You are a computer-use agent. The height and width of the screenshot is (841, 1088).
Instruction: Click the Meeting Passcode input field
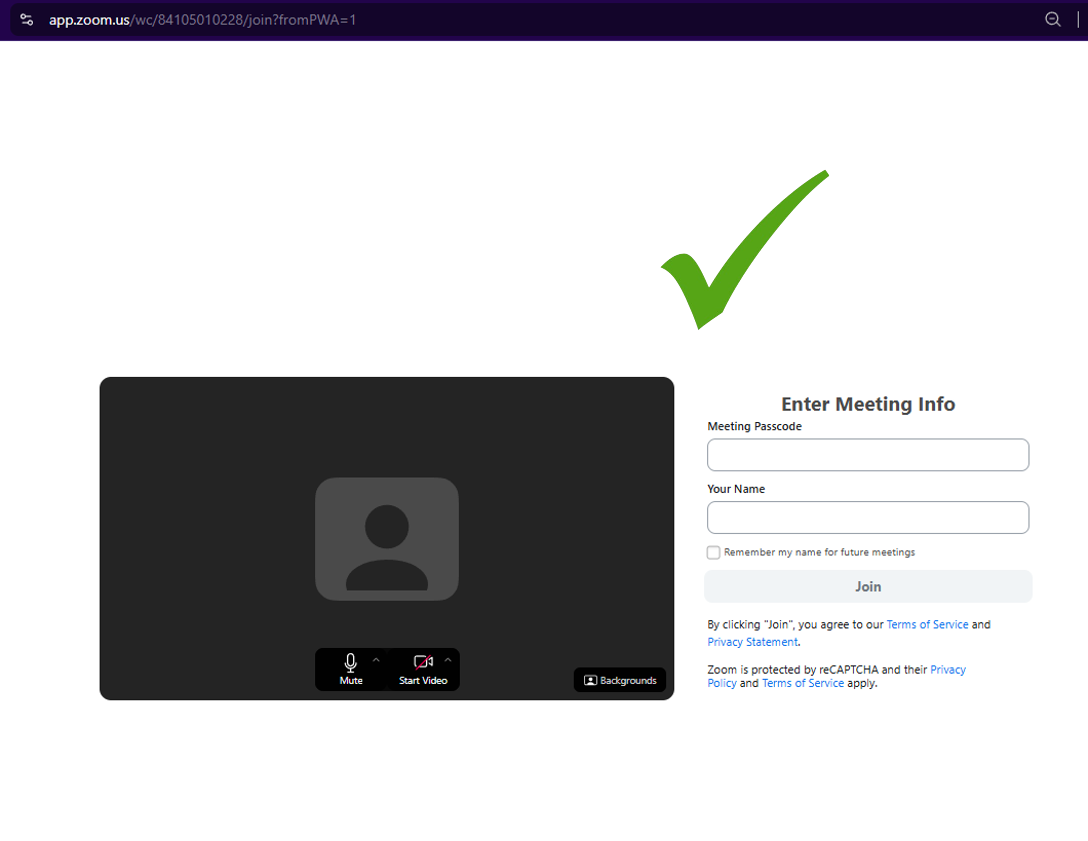point(867,455)
